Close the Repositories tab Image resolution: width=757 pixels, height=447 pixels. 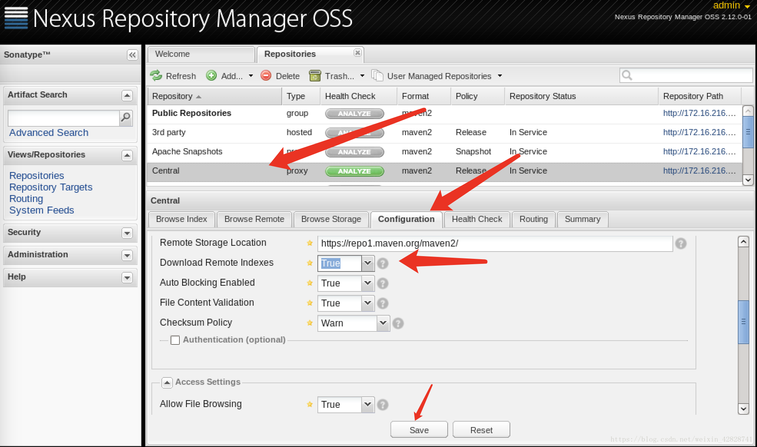point(357,53)
